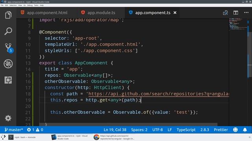Click 'HttpClient' in the constructor

pyautogui.click(x=107, y=88)
